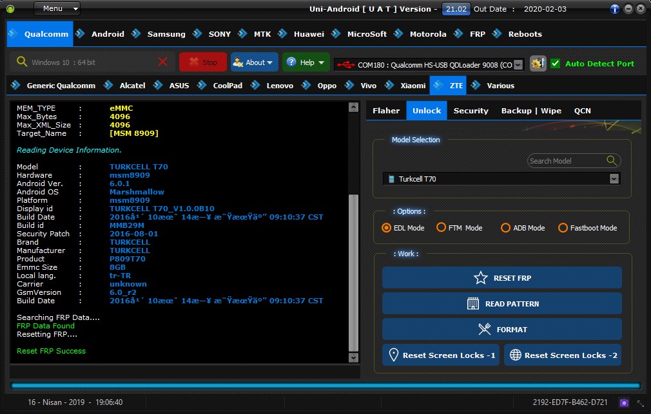Open the MTK tab
651x414 pixels.
pos(262,34)
